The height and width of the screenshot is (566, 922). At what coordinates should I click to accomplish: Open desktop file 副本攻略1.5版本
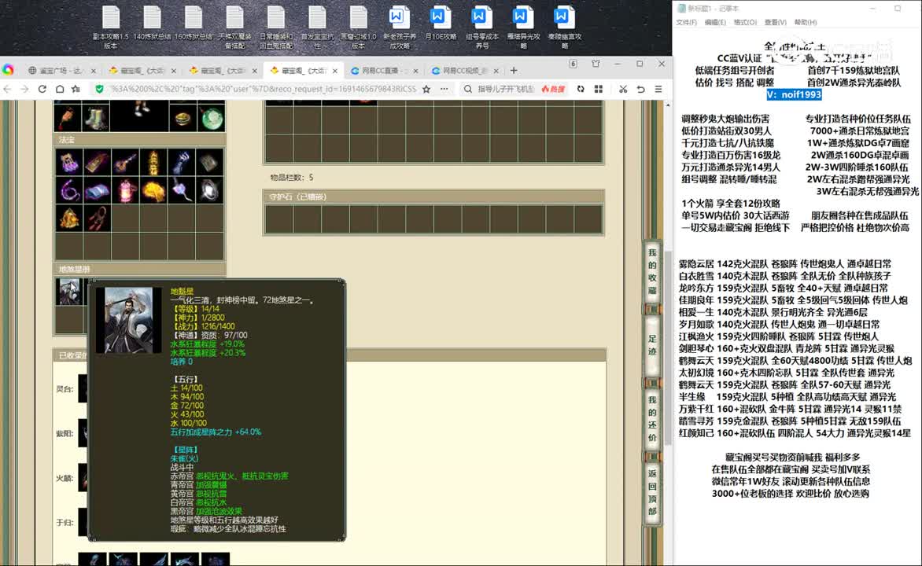coord(111,28)
